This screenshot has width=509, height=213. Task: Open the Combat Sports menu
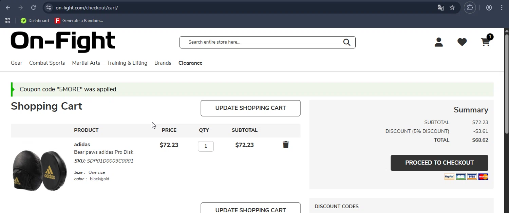click(47, 63)
